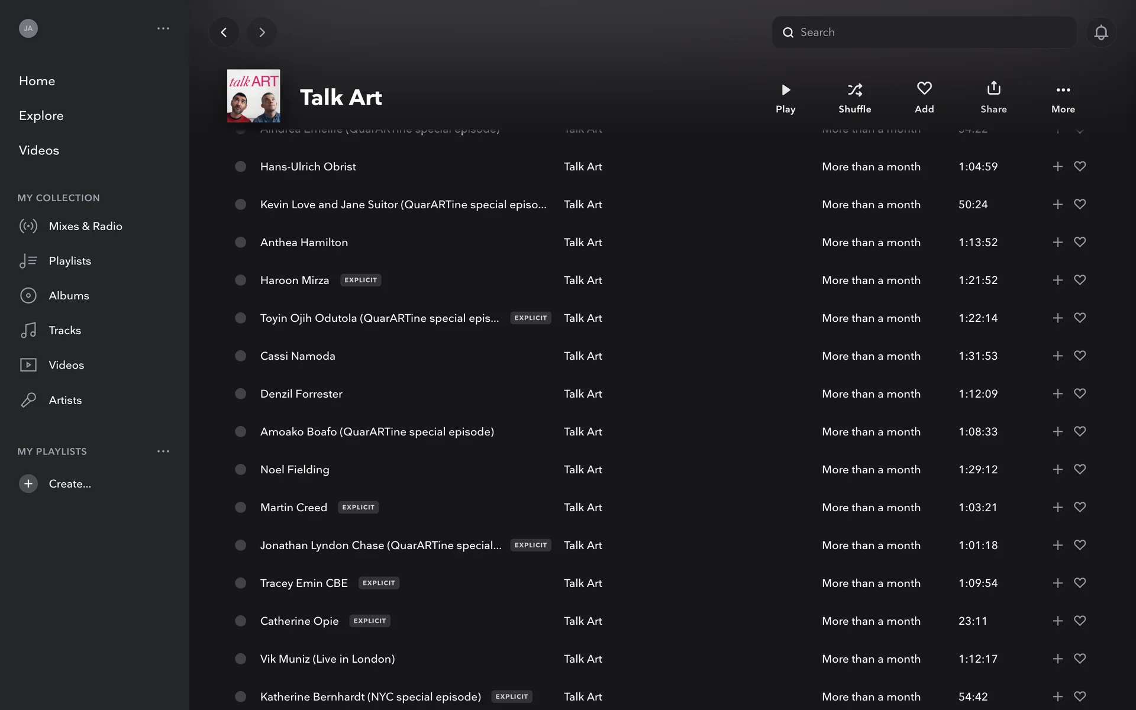Open Mixes & Radio in My Collection
The width and height of the screenshot is (1136, 710).
(85, 226)
